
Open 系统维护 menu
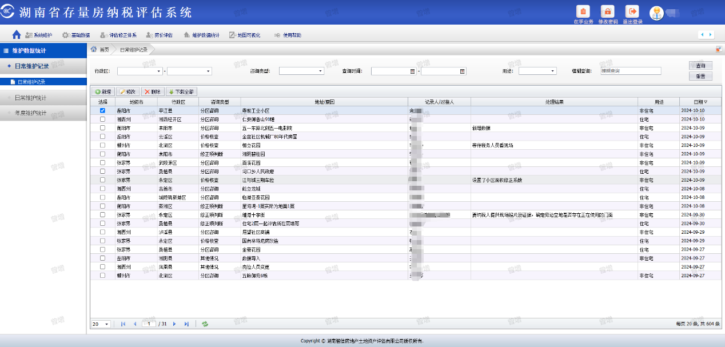pyautogui.click(x=38, y=35)
